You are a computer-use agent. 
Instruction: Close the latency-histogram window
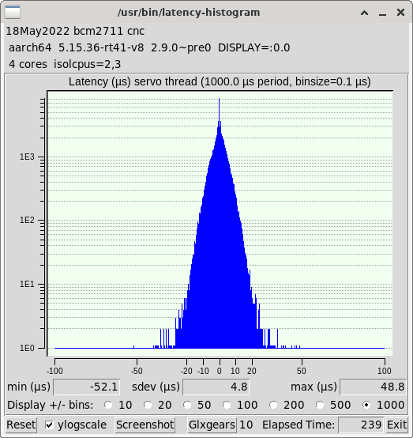[400, 13]
